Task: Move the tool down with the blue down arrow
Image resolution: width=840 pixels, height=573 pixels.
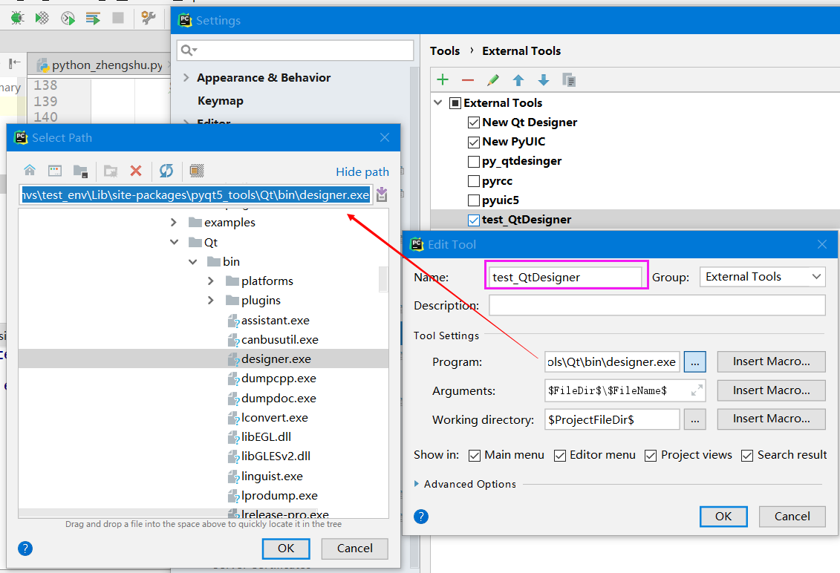Action: coord(543,80)
